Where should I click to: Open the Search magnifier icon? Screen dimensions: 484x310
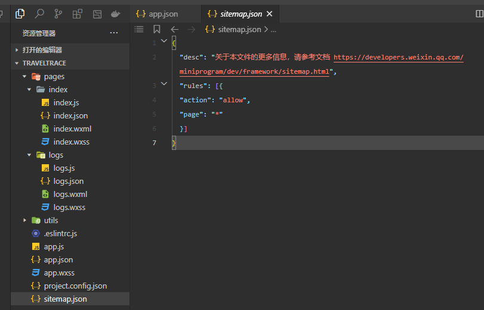click(39, 14)
